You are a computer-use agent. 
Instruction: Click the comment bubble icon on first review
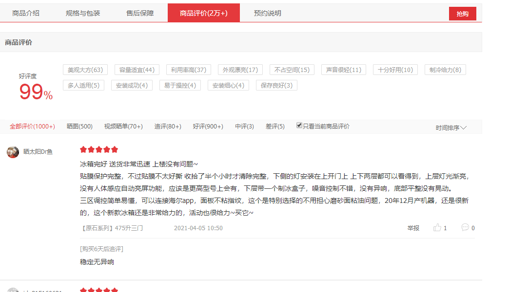(465, 227)
